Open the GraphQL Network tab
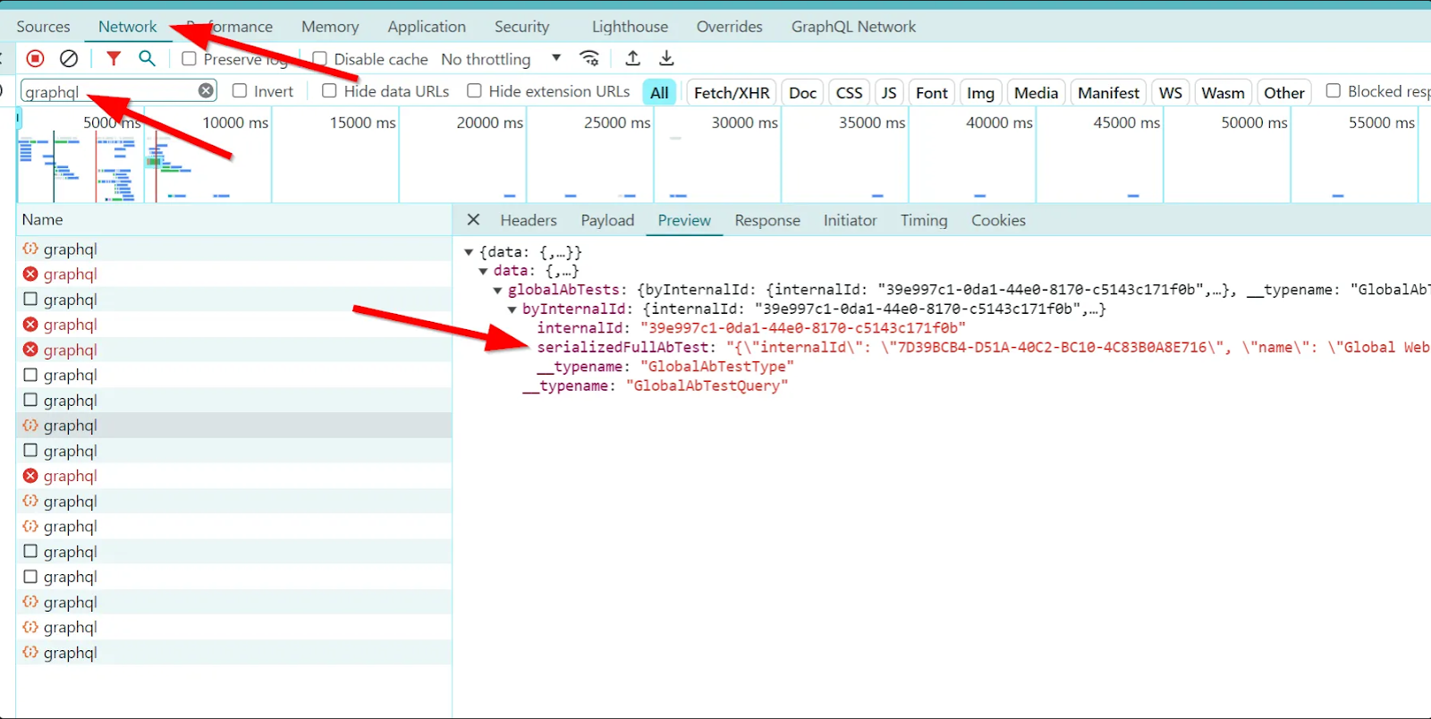 click(853, 27)
